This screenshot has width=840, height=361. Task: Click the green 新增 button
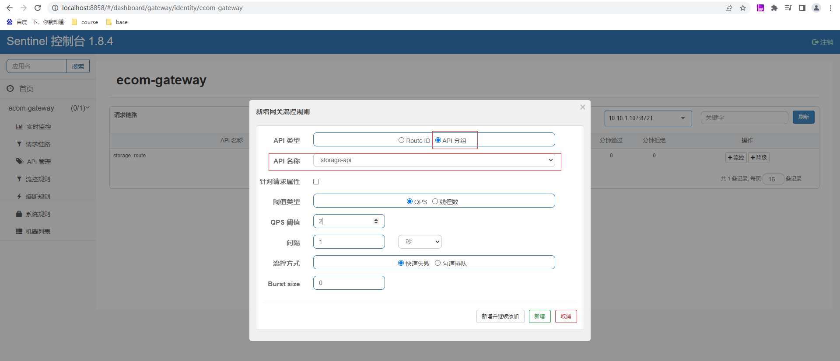click(x=539, y=316)
